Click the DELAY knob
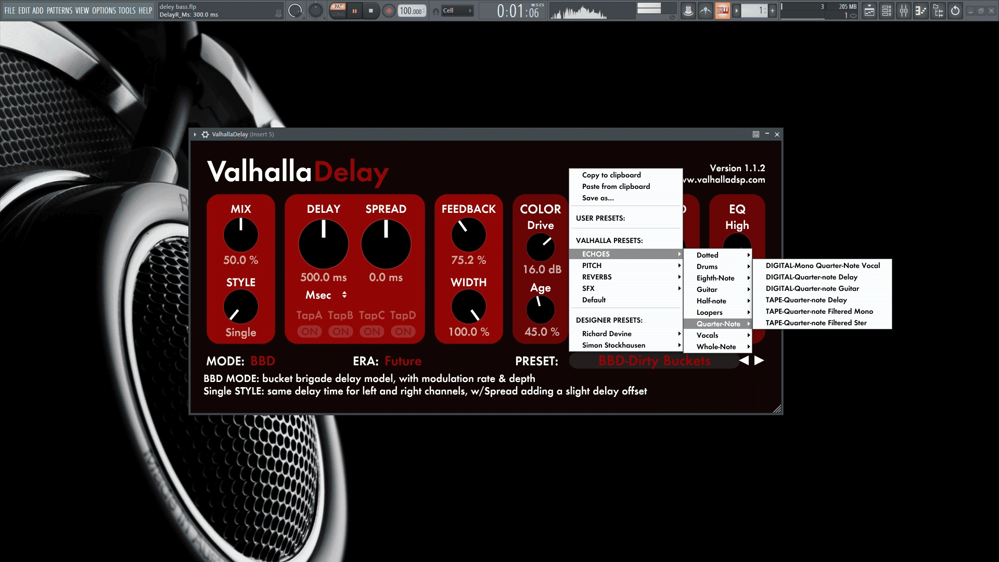The width and height of the screenshot is (999, 562). click(x=323, y=244)
